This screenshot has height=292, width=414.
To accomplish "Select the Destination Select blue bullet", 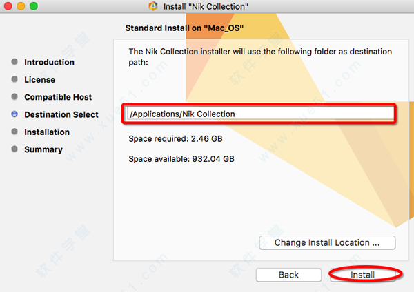I will [14, 114].
